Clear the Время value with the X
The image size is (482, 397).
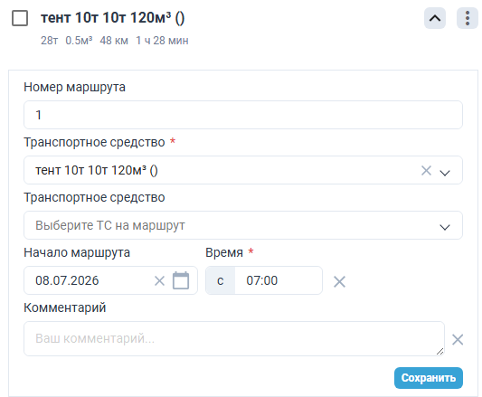339,281
